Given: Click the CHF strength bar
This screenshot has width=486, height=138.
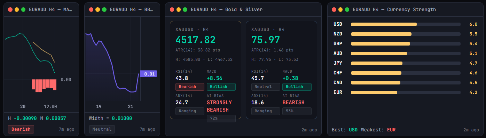Looking at the screenshot, I should [x=406, y=73].
